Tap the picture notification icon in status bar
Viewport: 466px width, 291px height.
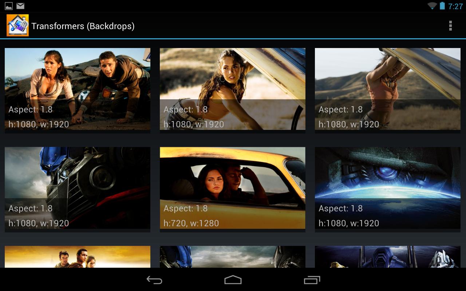[x=9, y=6]
